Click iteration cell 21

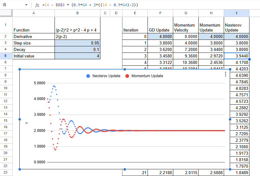pyautogui.click(x=135, y=173)
